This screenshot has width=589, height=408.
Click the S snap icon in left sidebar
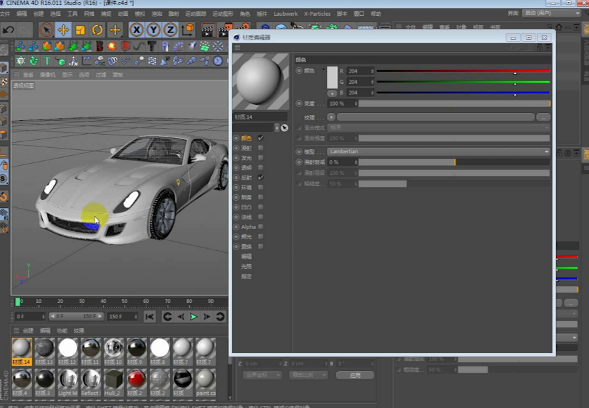3,179
